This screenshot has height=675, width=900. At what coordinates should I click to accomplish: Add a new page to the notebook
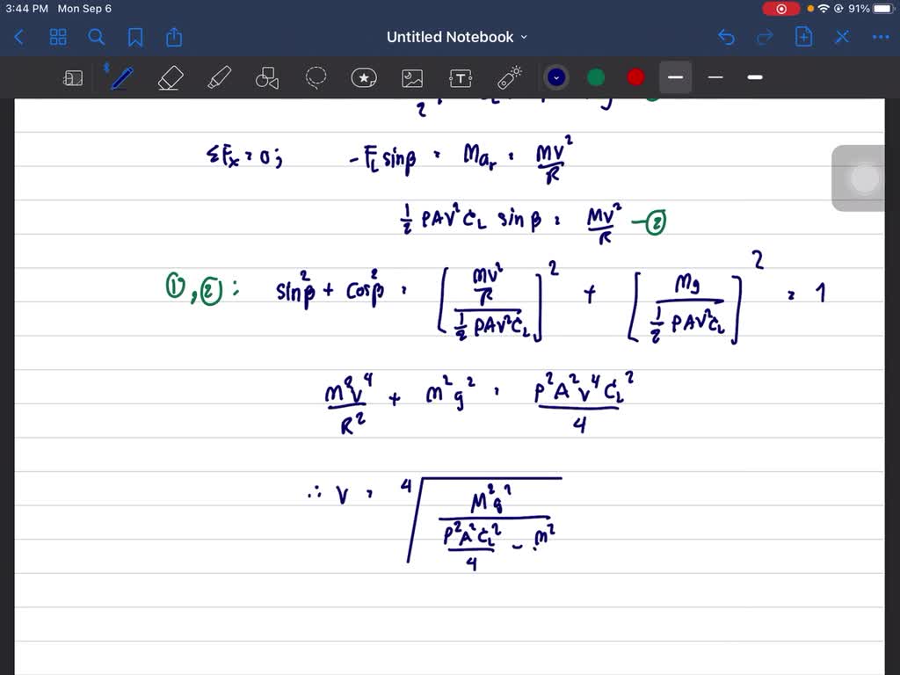[x=803, y=37]
